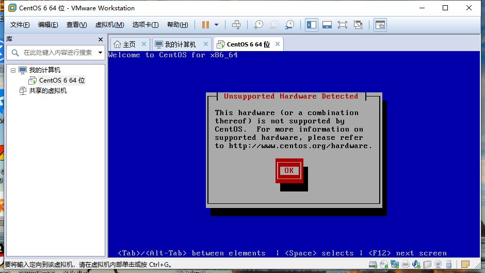Open the 选项卡(T) menu

pos(145,25)
